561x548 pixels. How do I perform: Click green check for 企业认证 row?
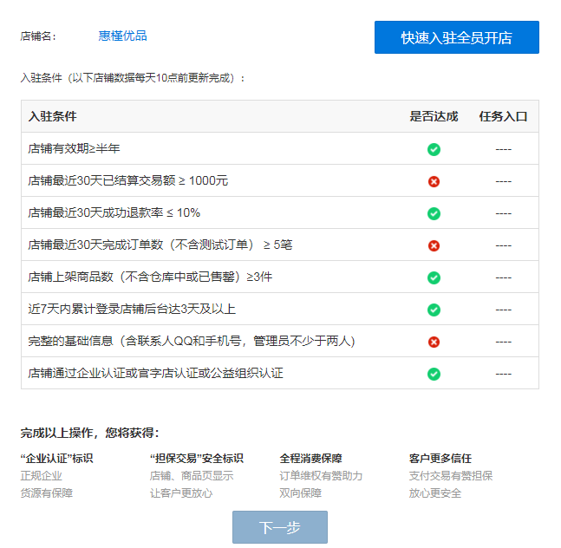point(434,374)
